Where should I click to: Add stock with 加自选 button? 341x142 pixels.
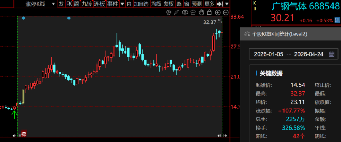(141, 4)
